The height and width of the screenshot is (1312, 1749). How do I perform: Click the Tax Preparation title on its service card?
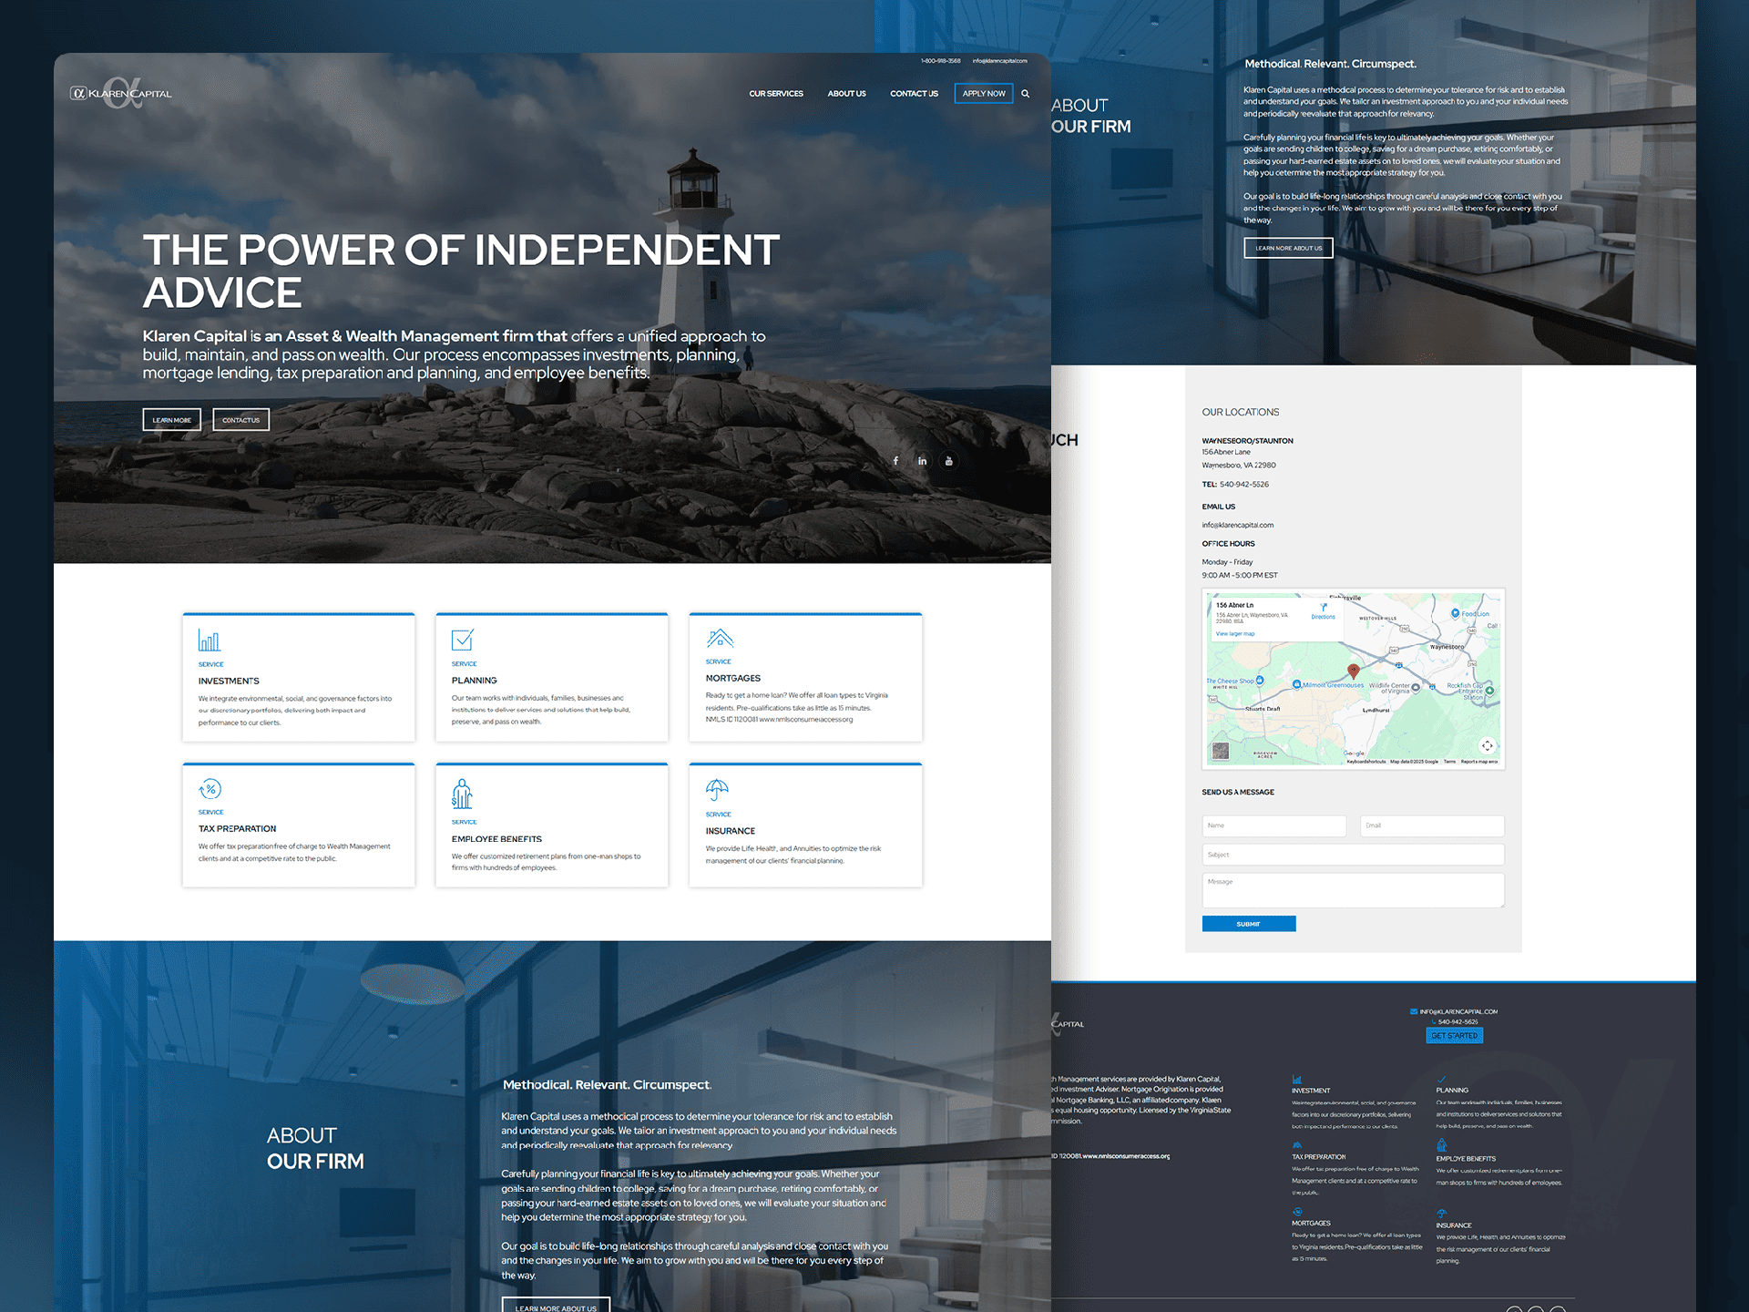click(x=237, y=829)
